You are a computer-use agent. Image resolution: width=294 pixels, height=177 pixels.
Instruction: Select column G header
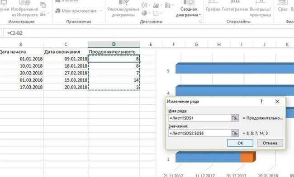pos(196,44)
